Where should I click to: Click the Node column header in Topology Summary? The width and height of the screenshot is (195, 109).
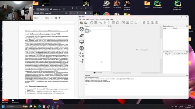click(164, 28)
